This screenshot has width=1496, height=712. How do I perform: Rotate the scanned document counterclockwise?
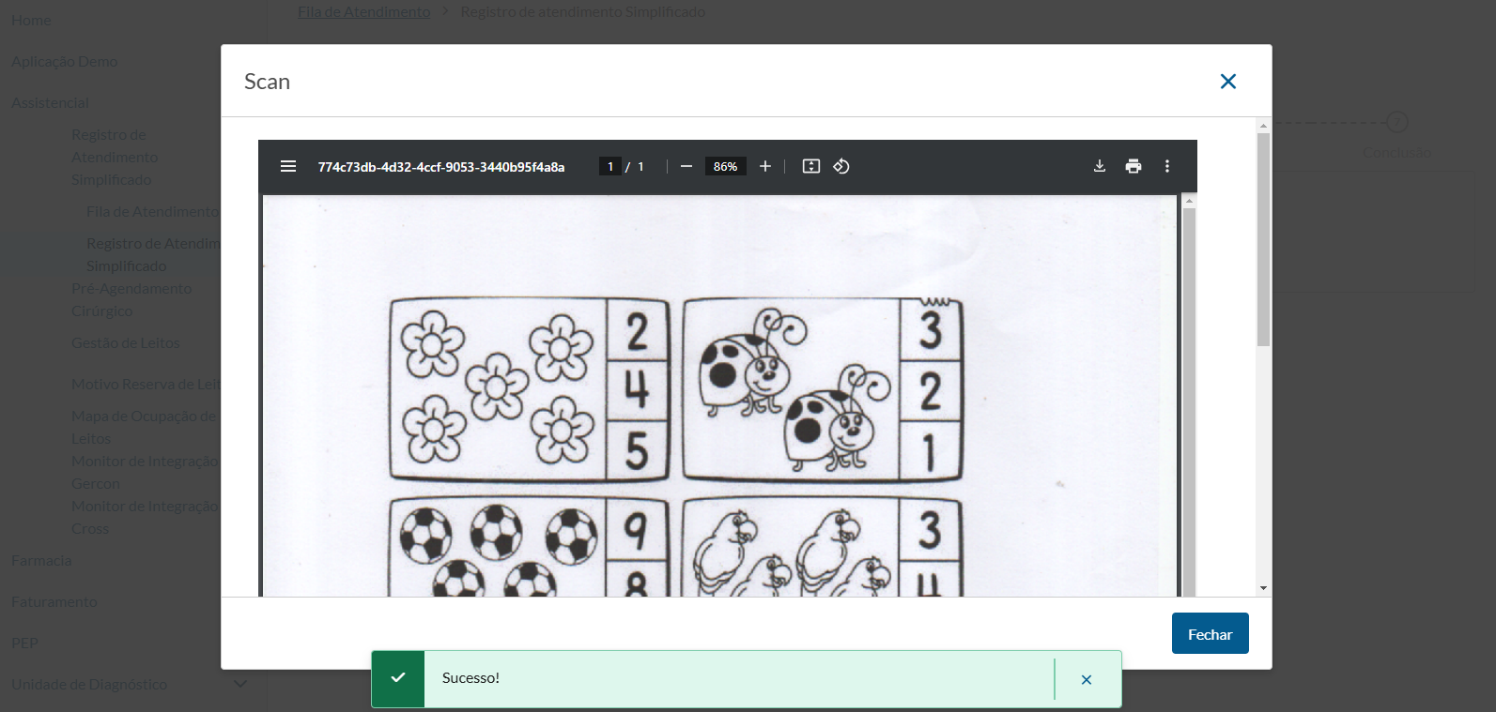[x=841, y=166]
